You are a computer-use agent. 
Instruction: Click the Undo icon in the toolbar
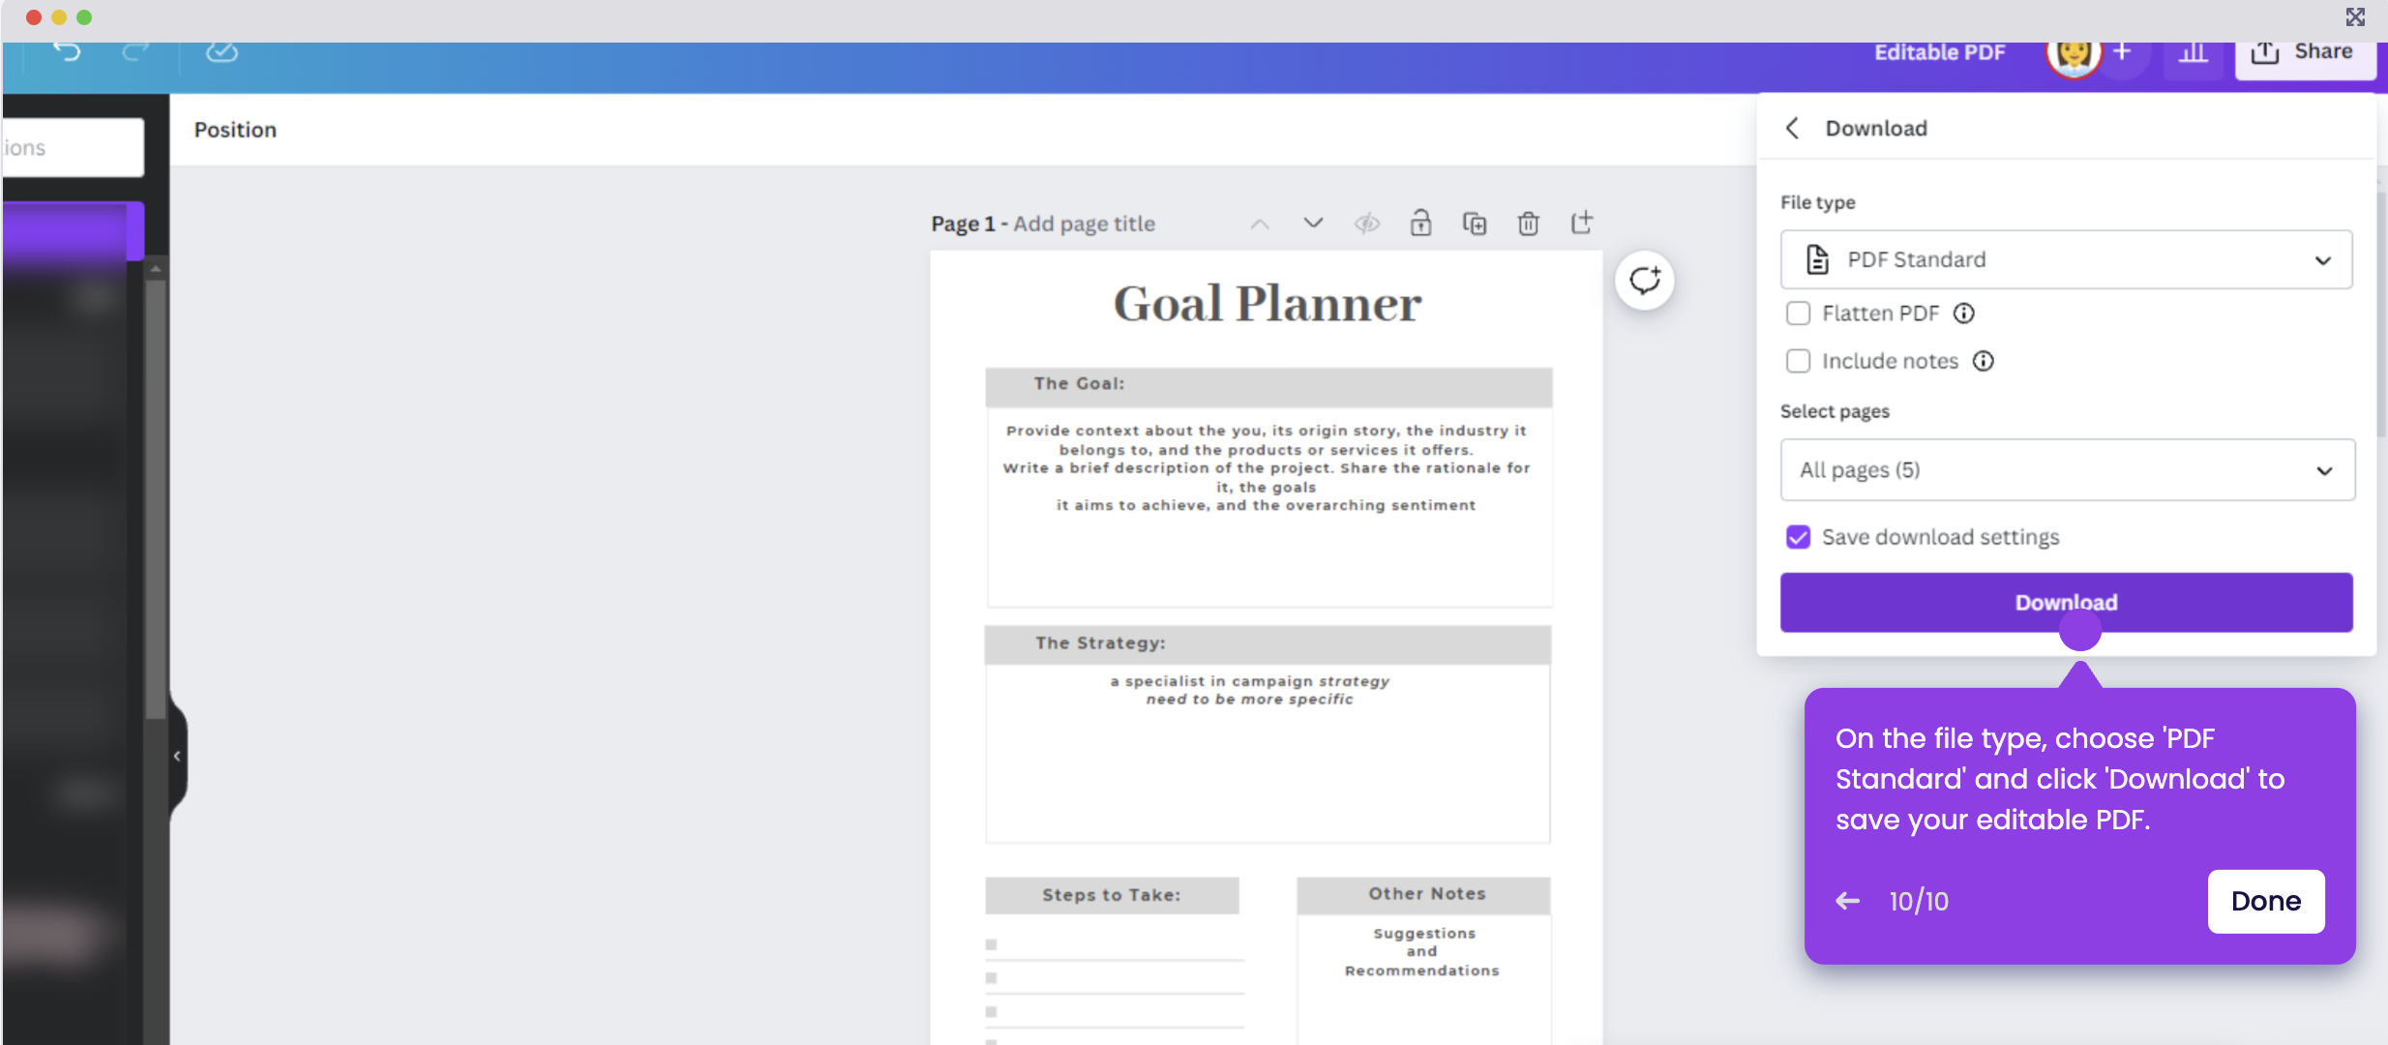65,52
